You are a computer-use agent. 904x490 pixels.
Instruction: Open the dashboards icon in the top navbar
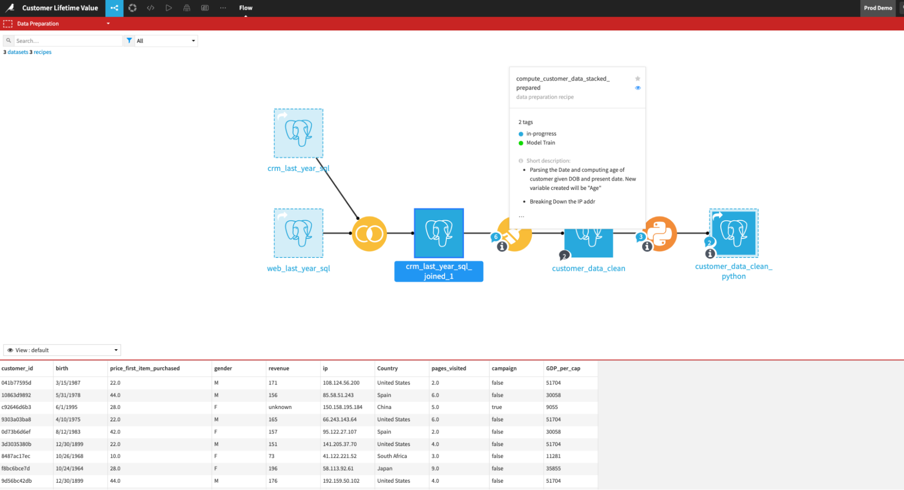(205, 8)
